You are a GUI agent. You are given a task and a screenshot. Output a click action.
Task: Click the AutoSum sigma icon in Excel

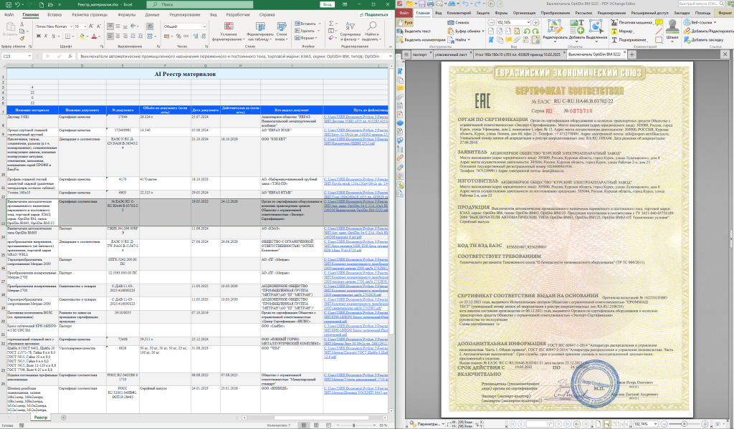pyautogui.click(x=331, y=24)
